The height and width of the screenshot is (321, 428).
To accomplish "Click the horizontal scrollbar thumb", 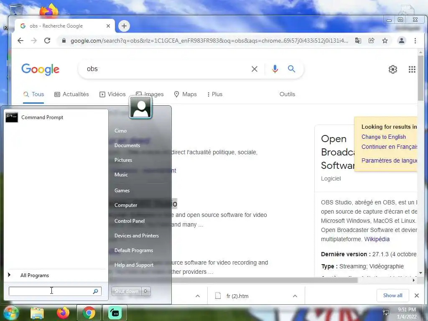I will (x=264, y=280).
